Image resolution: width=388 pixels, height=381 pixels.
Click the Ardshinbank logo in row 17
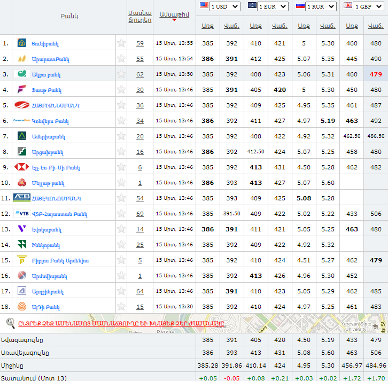pyautogui.click(x=22, y=291)
